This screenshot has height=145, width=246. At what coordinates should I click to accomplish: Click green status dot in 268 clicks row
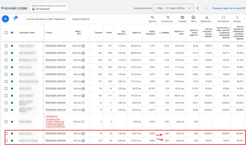12,53
